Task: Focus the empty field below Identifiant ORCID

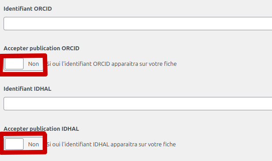Action: 138,24
